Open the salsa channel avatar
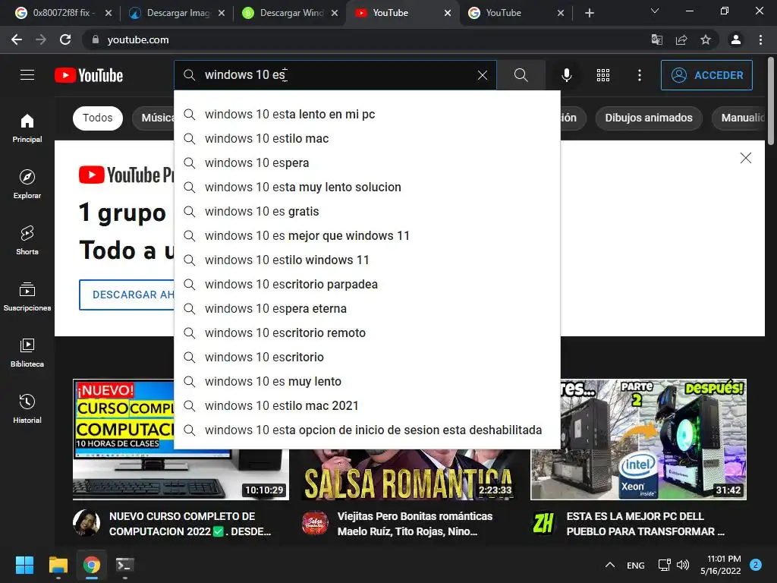This screenshot has height=583, width=777. 315,523
